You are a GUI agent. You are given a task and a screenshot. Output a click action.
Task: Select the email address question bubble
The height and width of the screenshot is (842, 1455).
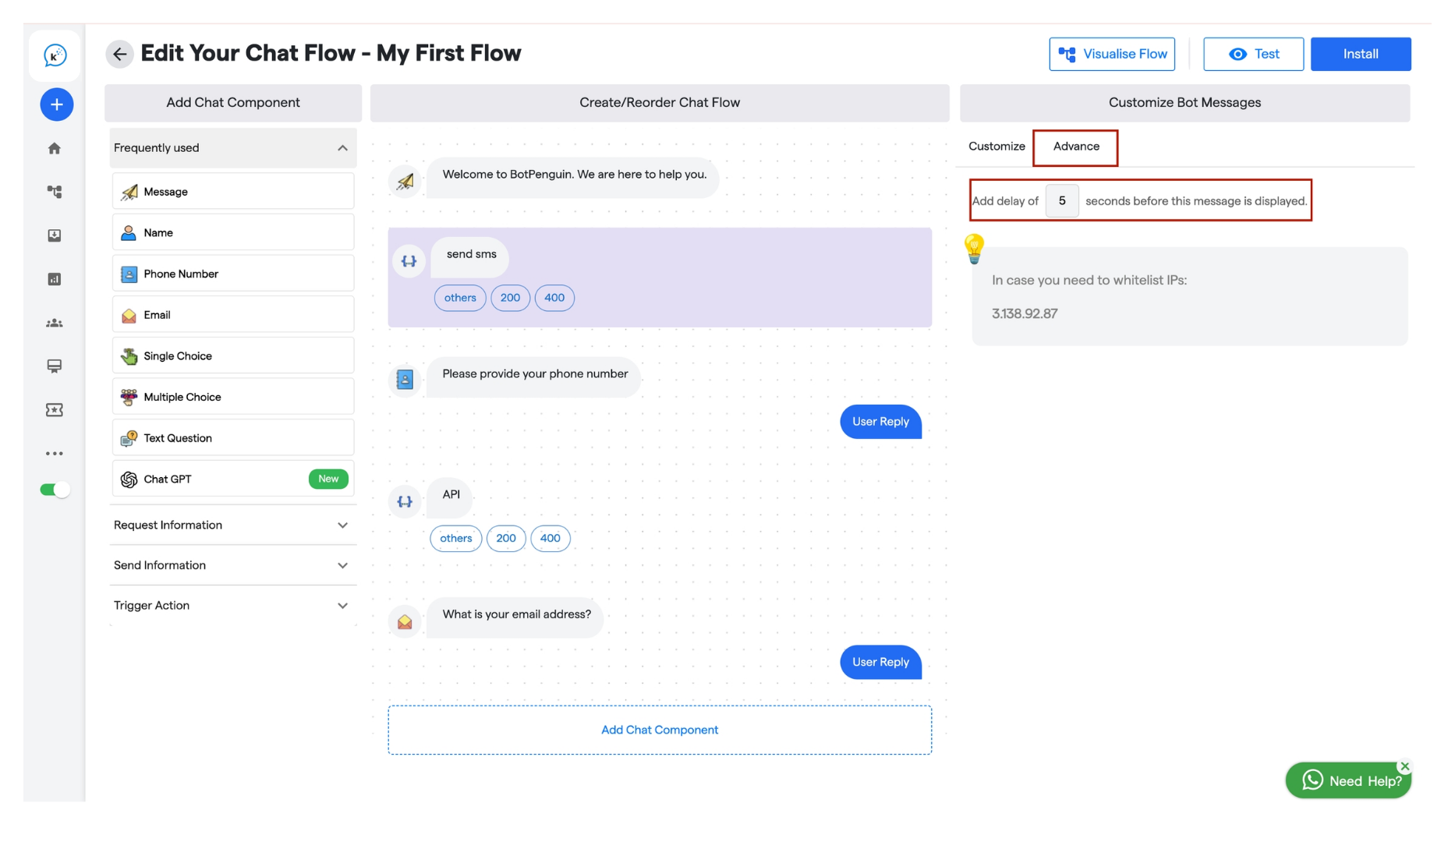(x=516, y=617)
